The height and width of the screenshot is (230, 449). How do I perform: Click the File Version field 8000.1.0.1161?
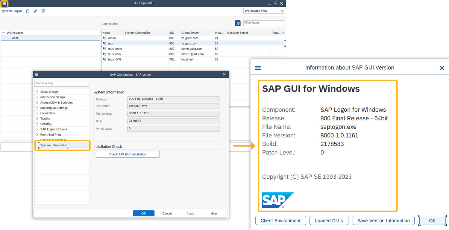(x=173, y=114)
